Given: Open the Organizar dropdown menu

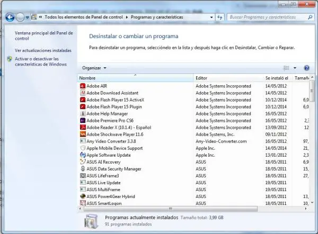Looking at the screenshot, I should click(x=94, y=68).
